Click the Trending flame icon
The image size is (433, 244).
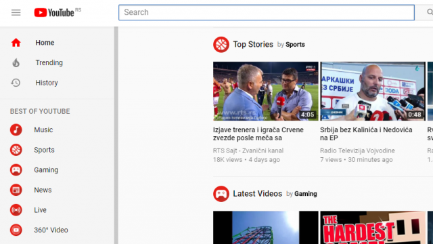pos(16,63)
